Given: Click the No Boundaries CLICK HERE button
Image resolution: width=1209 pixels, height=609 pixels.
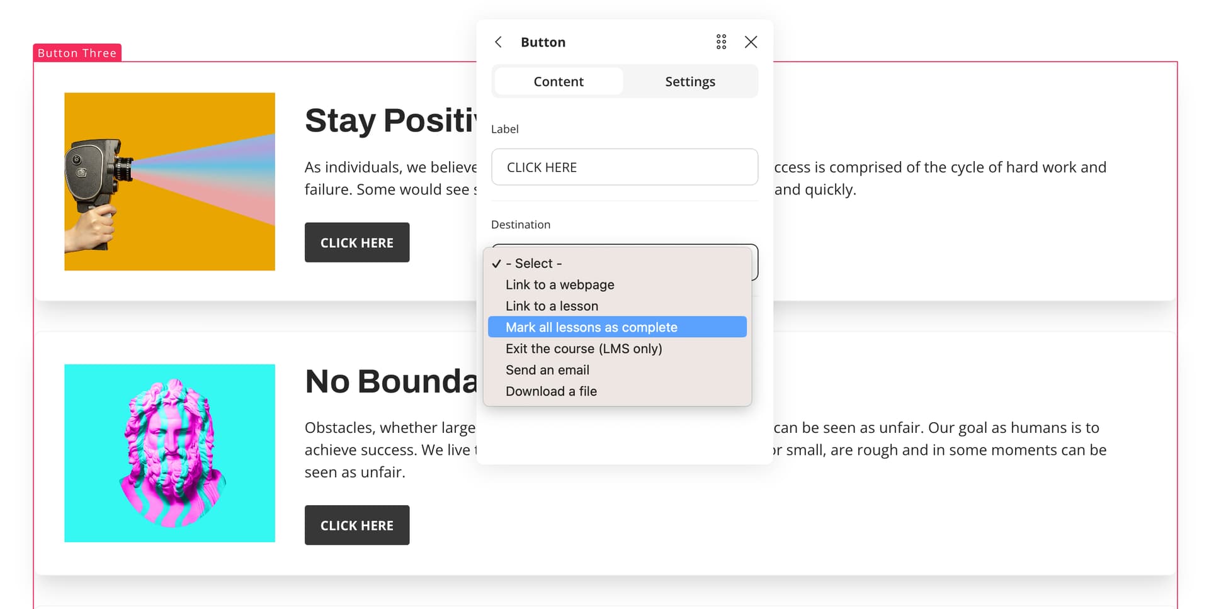Looking at the screenshot, I should tap(357, 525).
